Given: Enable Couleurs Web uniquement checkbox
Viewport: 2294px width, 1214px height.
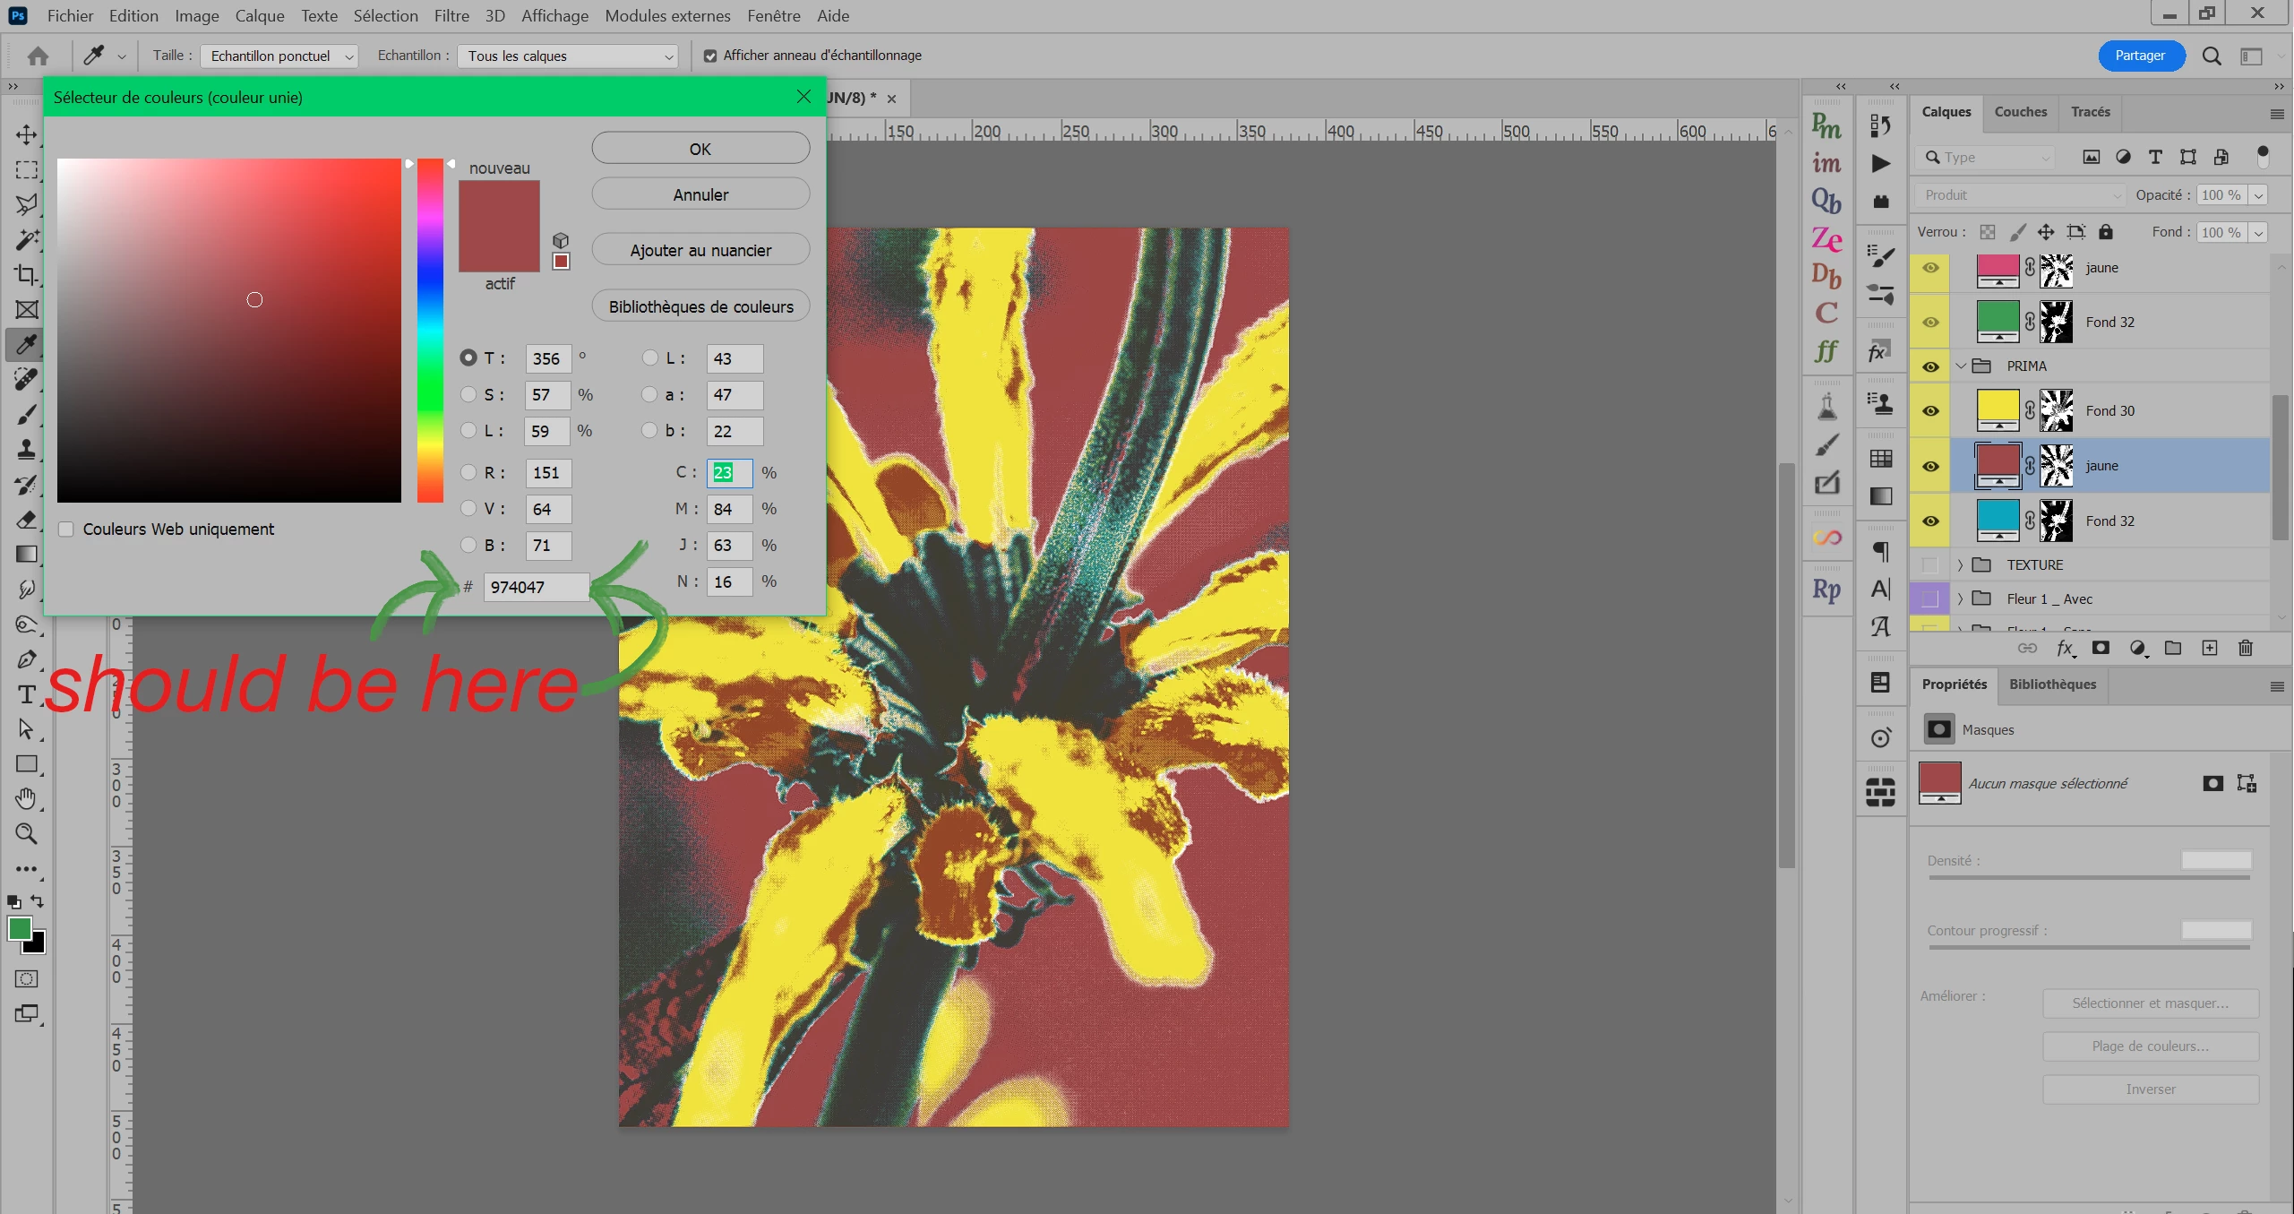Looking at the screenshot, I should tap(66, 530).
